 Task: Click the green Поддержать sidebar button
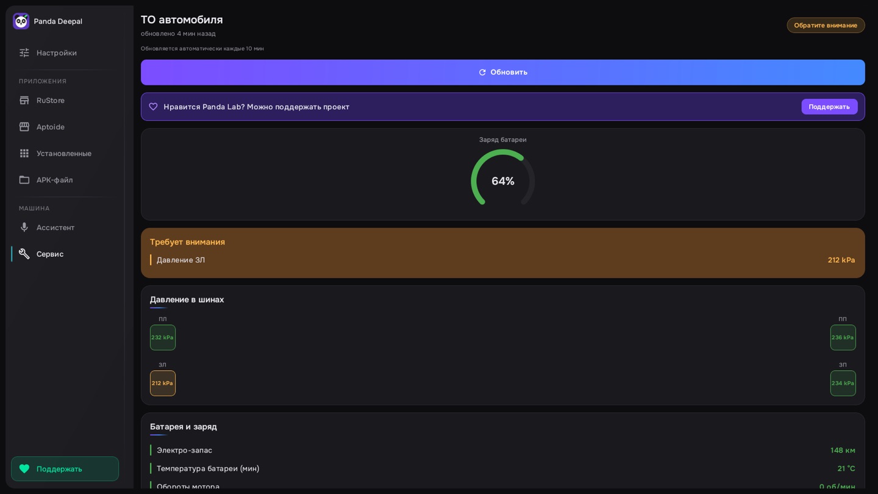pyautogui.click(x=65, y=469)
